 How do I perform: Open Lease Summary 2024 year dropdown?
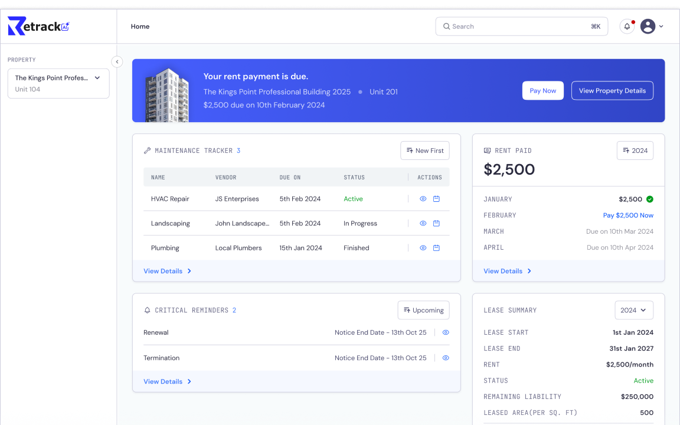click(x=633, y=310)
